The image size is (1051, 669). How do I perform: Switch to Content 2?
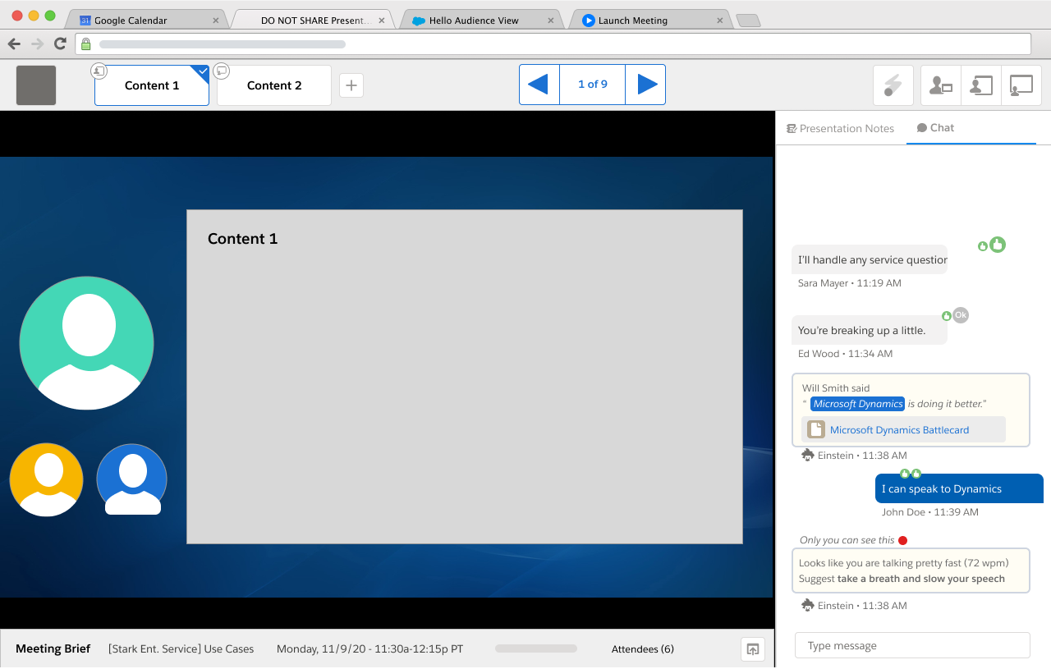click(x=274, y=85)
